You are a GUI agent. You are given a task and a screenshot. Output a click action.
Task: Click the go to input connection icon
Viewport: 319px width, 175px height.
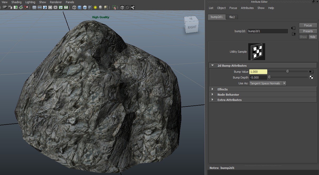click(293, 28)
